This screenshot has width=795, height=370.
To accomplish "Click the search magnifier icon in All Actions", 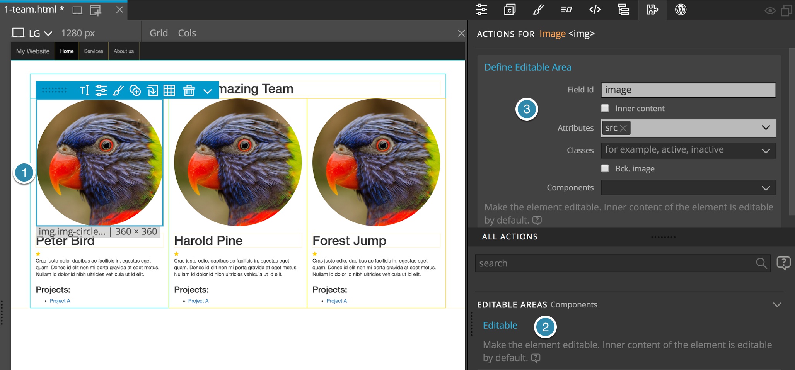I will point(761,263).
